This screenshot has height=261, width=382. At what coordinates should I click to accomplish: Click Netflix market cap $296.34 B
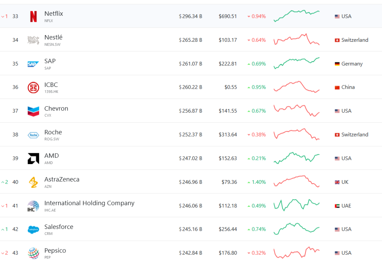[x=191, y=16]
